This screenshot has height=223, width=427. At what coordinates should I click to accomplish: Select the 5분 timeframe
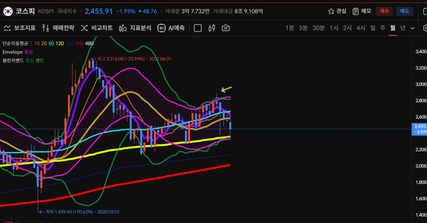pos(303,28)
